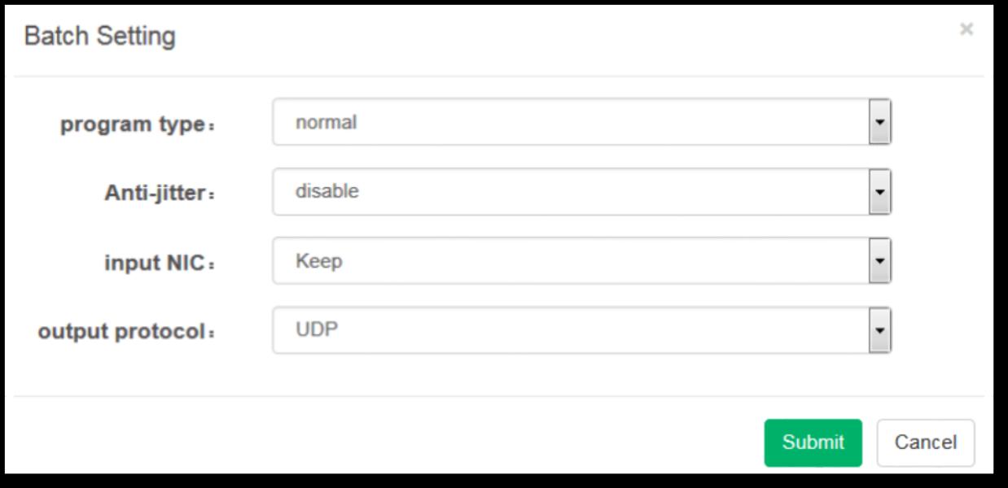Viewport: 1008px width, 488px height.
Task: Click the arrow button on input NIC box
Action: [x=879, y=261]
